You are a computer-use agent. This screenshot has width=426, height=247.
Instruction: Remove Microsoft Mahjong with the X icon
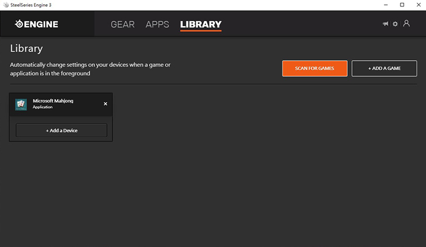pos(105,104)
